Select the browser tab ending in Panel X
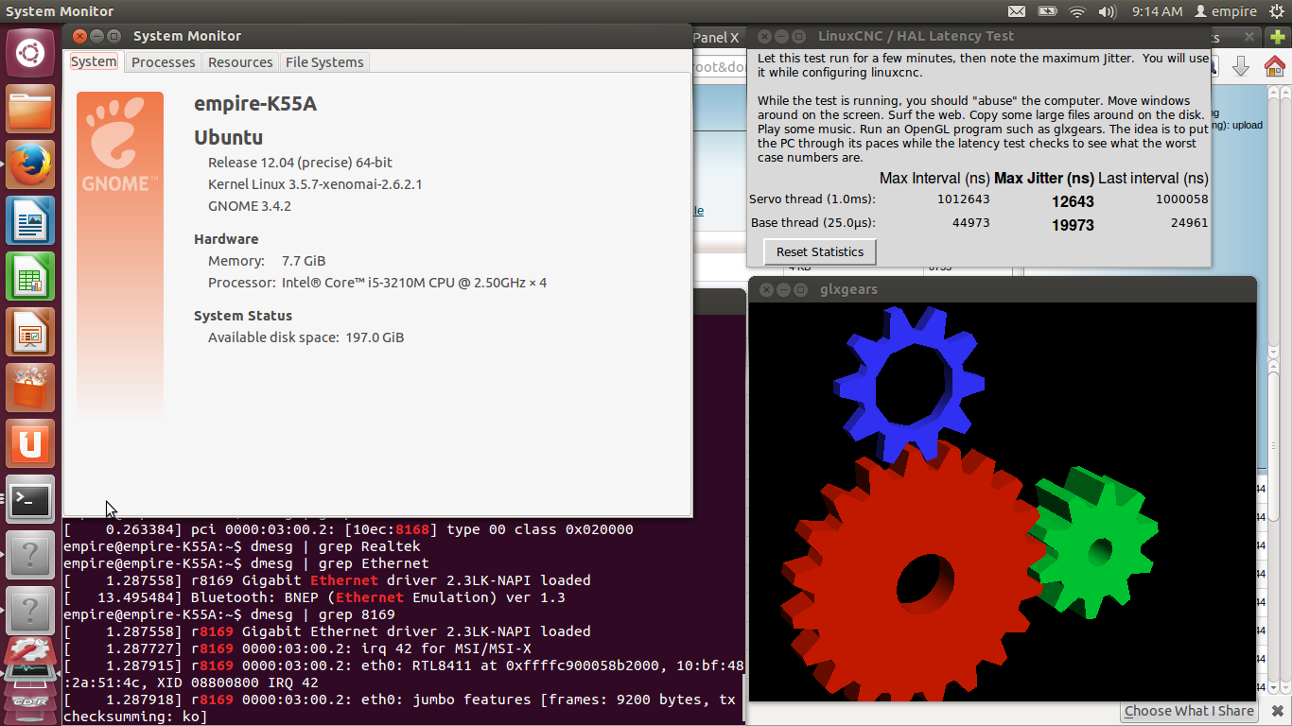Screen dimensions: 1292x726 [716, 38]
